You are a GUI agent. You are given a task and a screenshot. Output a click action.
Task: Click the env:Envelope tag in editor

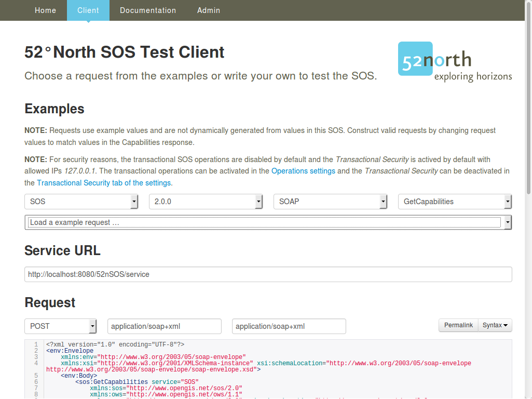coord(70,351)
